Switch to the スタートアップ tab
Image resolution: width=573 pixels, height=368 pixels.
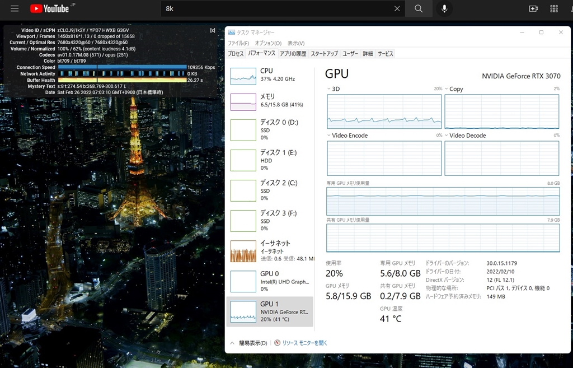click(324, 54)
